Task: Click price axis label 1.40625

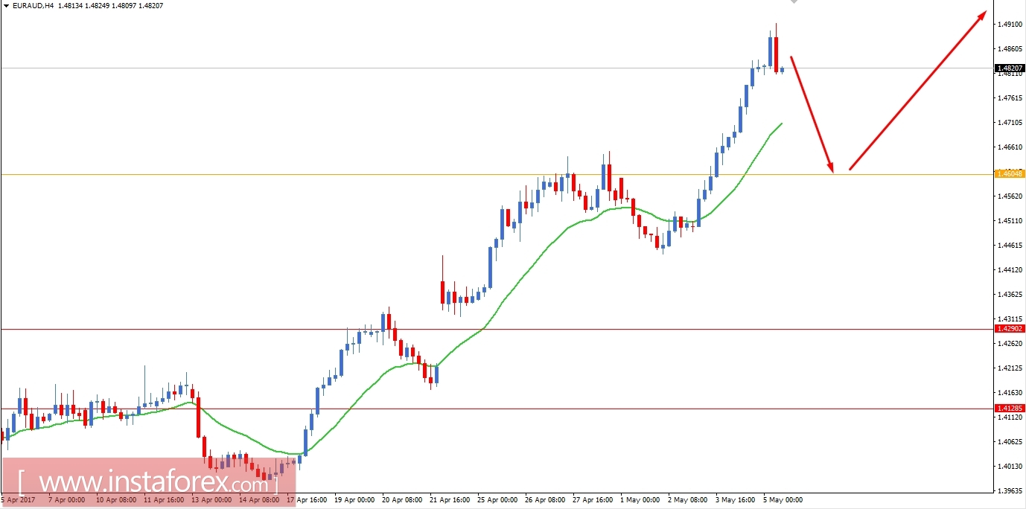Action: coord(1010,442)
